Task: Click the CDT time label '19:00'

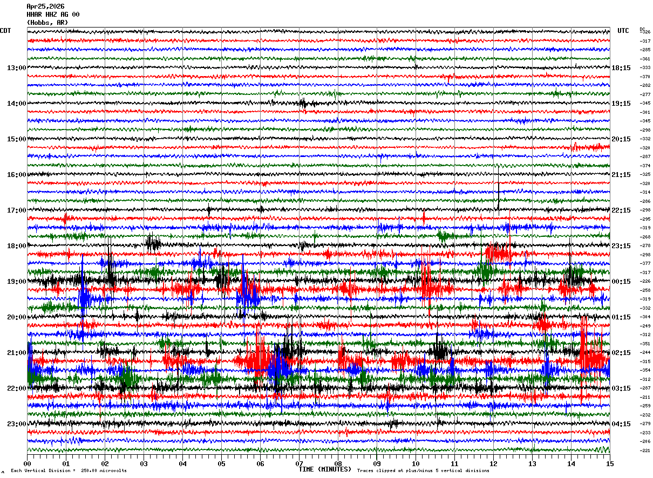Action: pyautogui.click(x=17, y=282)
